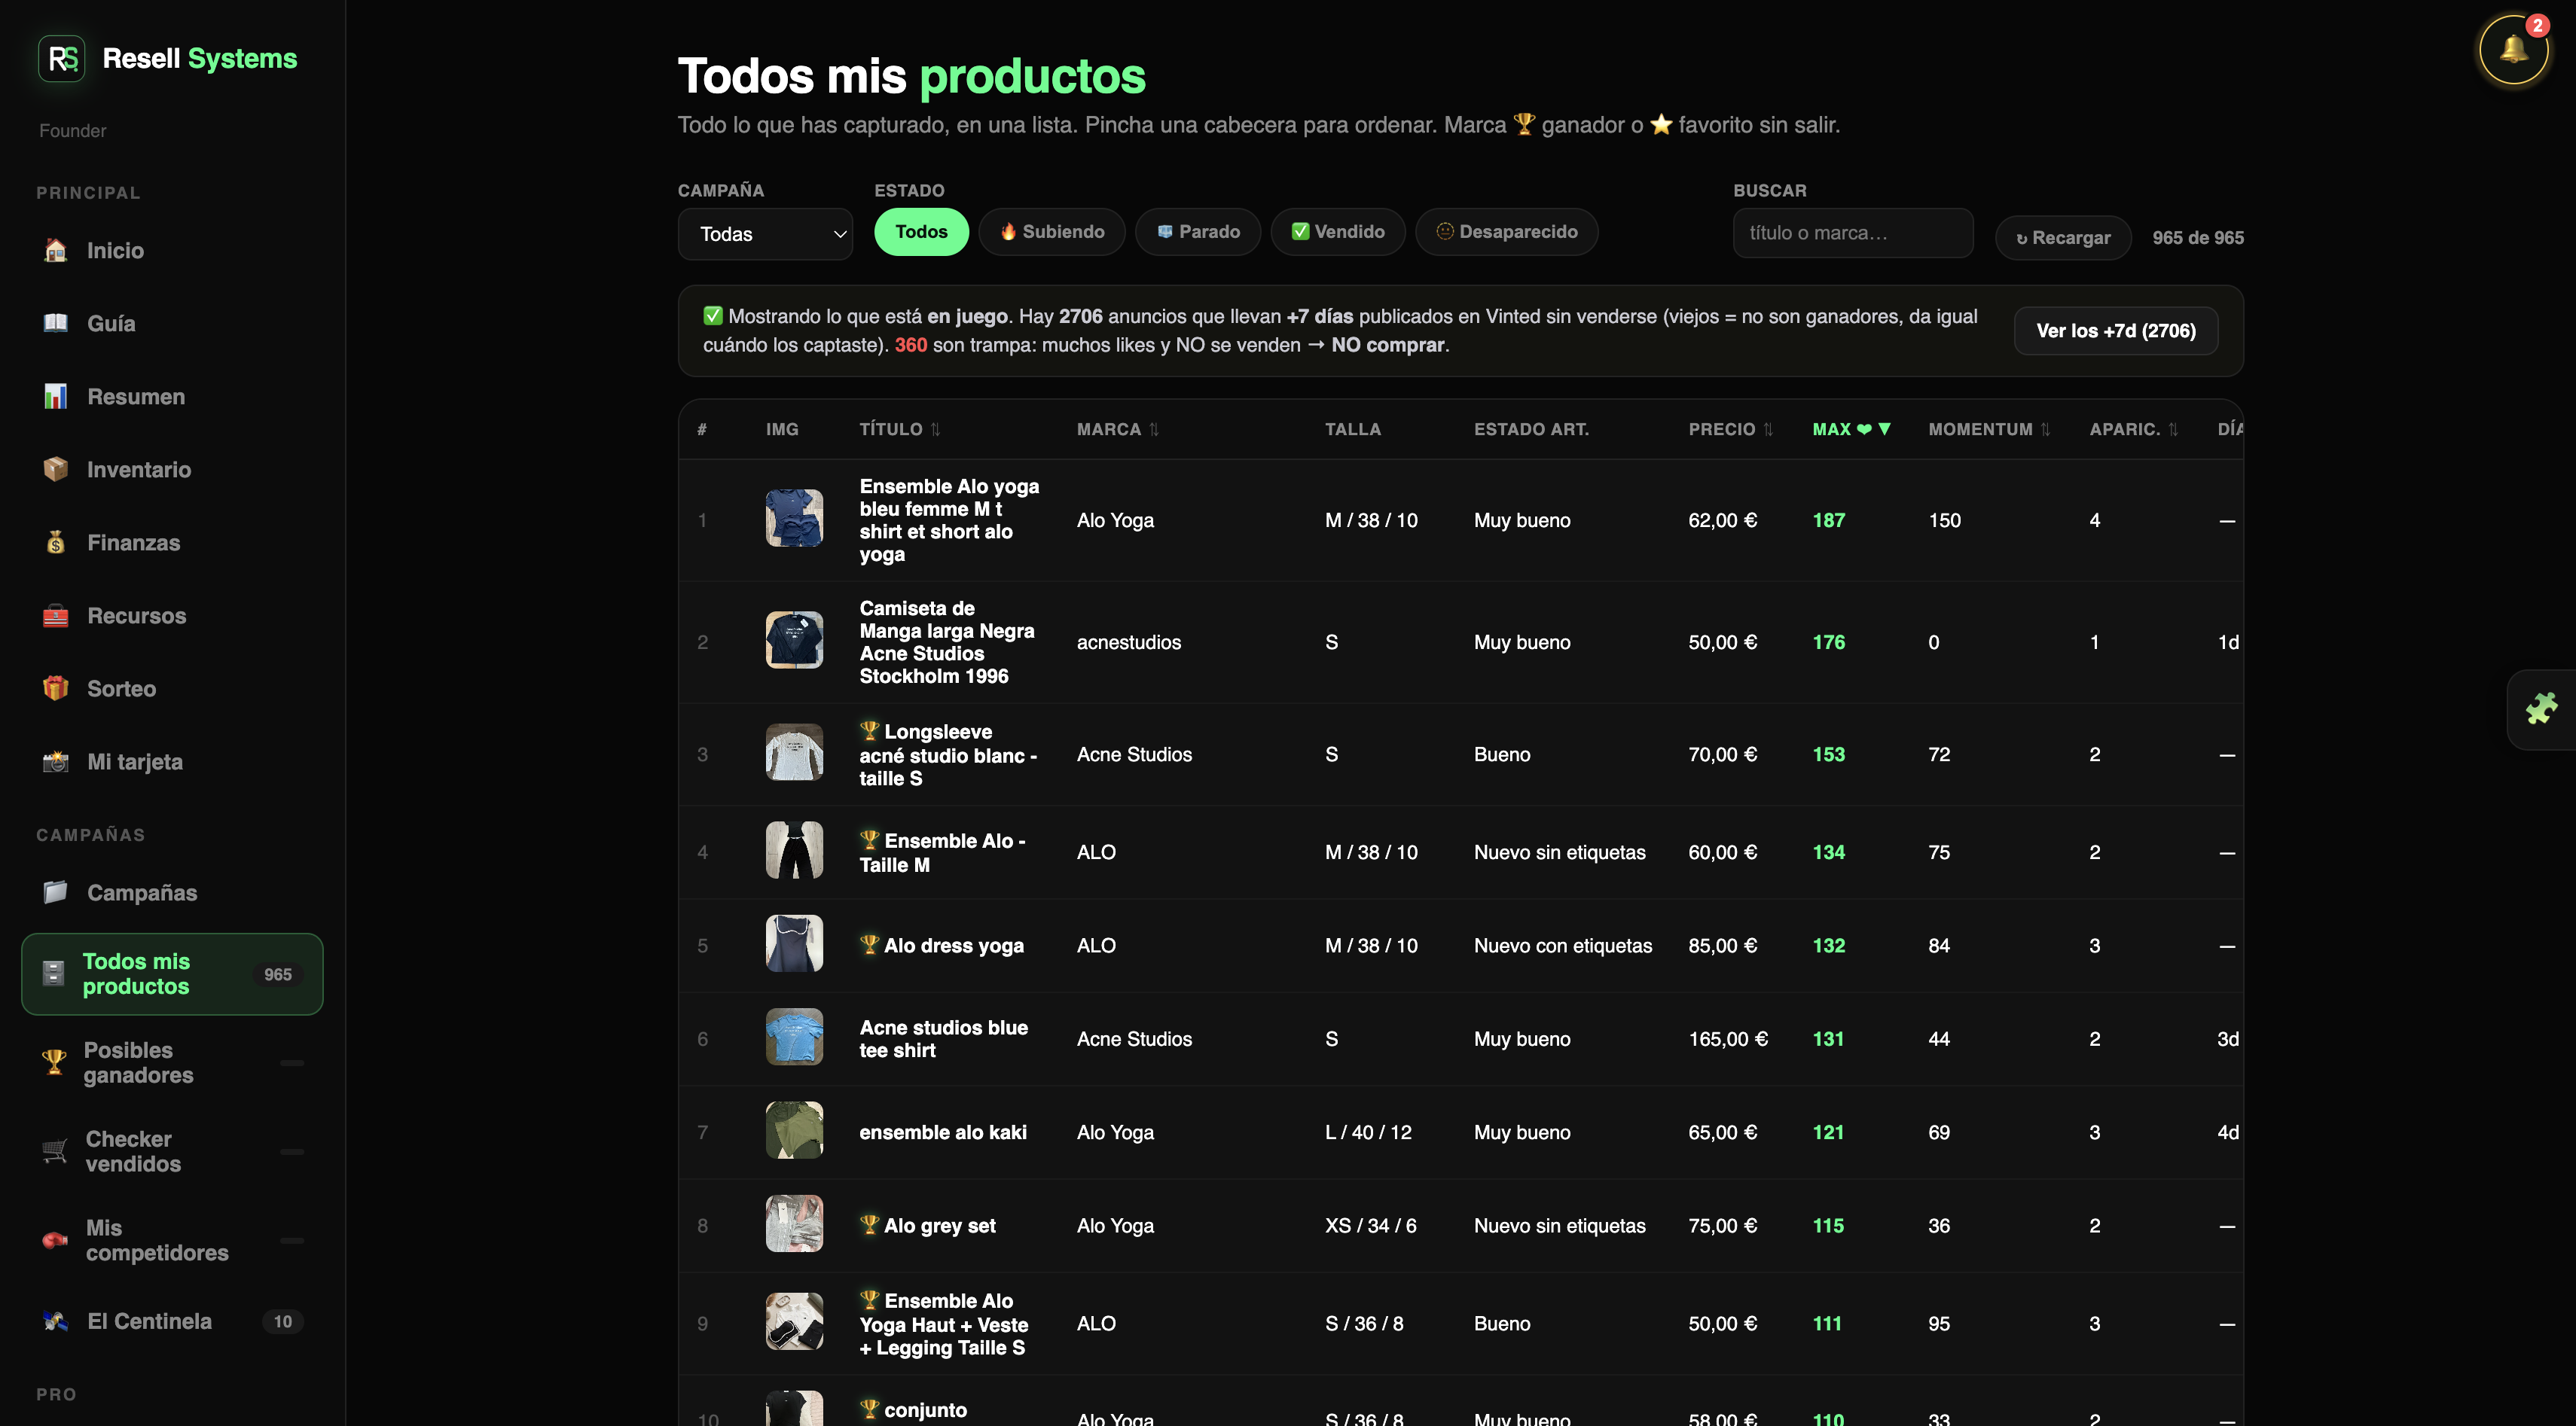Click the 62,00 € price cell
This screenshot has height=1426, width=2576.
(1722, 520)
